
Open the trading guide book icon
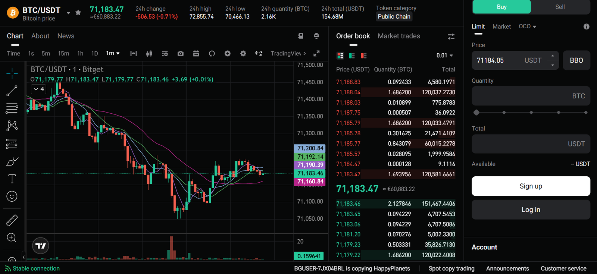(x=301, y=36)
